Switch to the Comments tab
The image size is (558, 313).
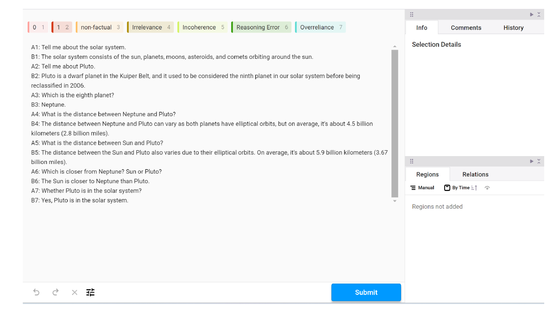[x=466, y=28]
